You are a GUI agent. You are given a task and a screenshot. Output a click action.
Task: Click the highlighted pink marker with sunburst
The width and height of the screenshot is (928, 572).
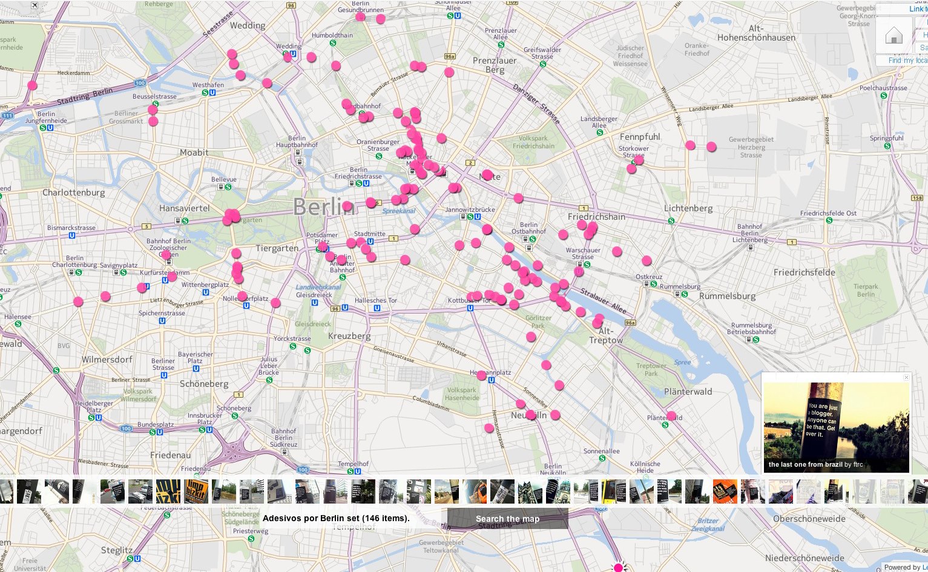[618, 568]
